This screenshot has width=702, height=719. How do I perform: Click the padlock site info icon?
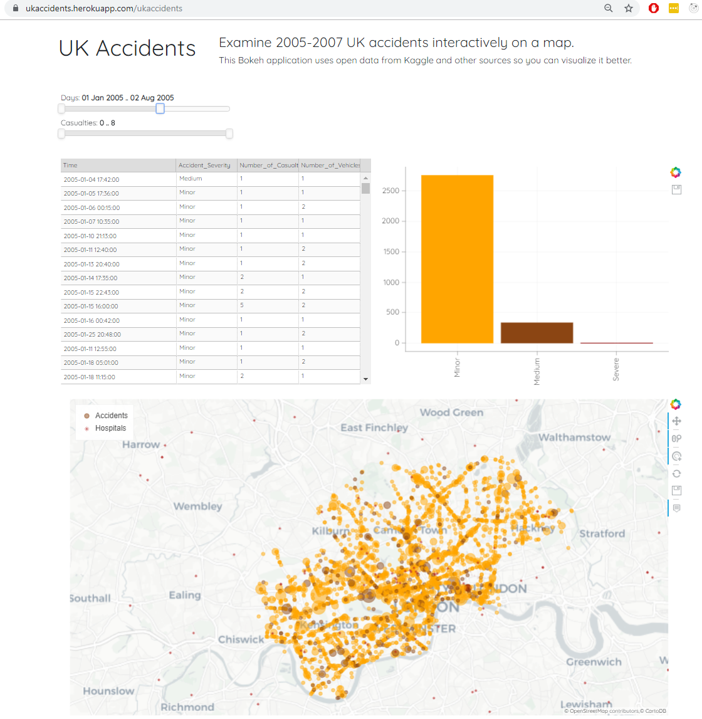16,8
